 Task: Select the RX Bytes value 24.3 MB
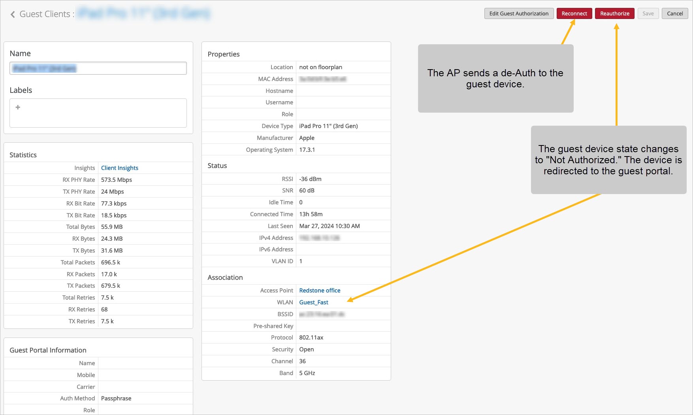(x=112, y=239)
